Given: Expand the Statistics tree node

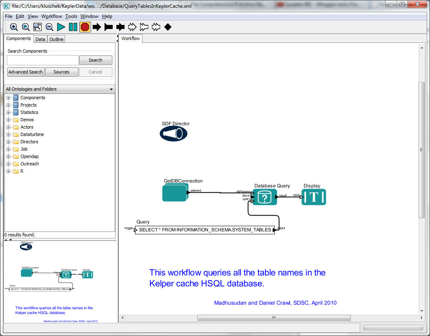Looking at the screenshot, I should pyautogui.click(x=8, y=113).
